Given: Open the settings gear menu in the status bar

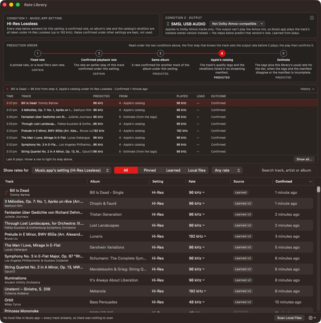Looking at the screenshot, I should coord(312,318).
